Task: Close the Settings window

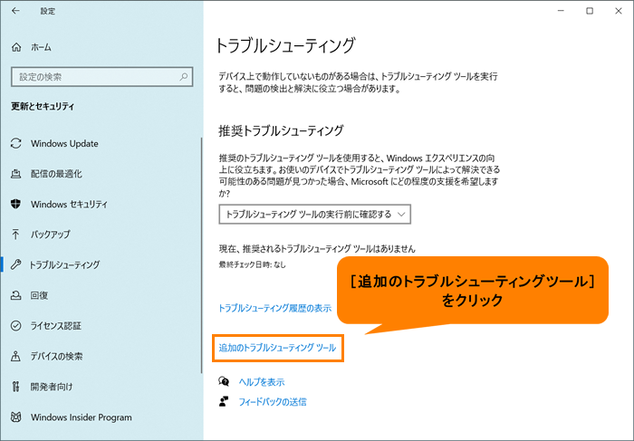Action: (619, 11)
